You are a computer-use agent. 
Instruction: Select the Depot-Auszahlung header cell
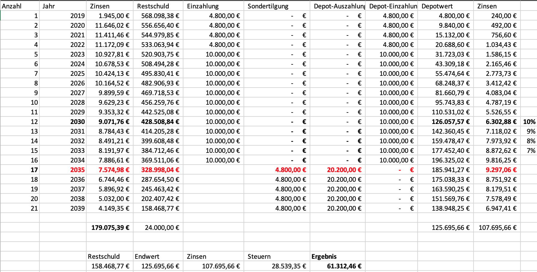tap(338, 6)
